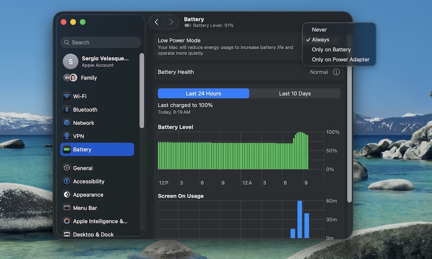
Task: Choose Only on Battery from the menu
Action: tap(331, 49)
